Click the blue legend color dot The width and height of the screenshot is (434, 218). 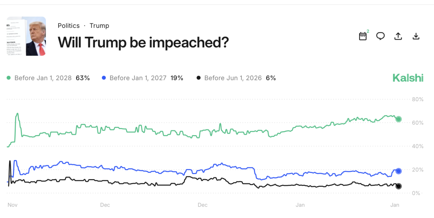coord(104,78)
